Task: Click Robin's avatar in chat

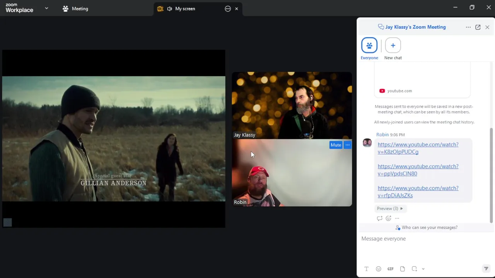Action: (x=367, y=143)
